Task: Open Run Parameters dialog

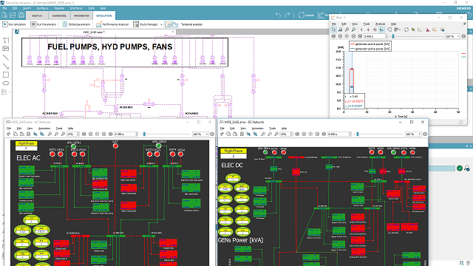Action: [x=44, y=24]
